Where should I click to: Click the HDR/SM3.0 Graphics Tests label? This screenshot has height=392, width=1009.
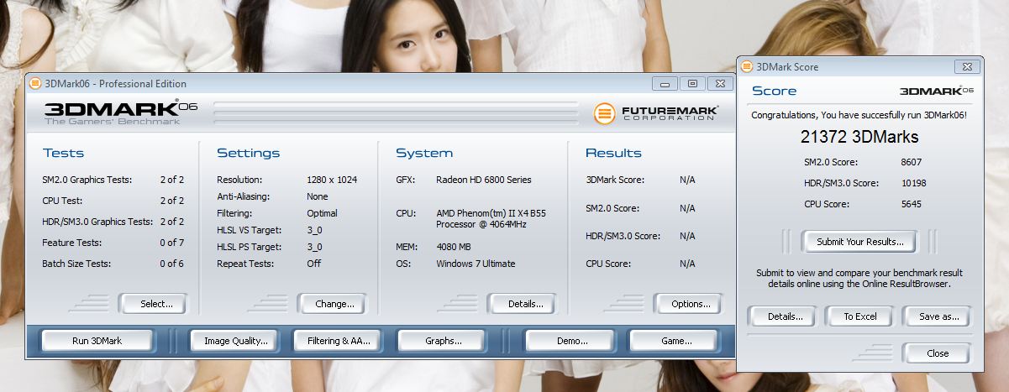click(97, 222)
